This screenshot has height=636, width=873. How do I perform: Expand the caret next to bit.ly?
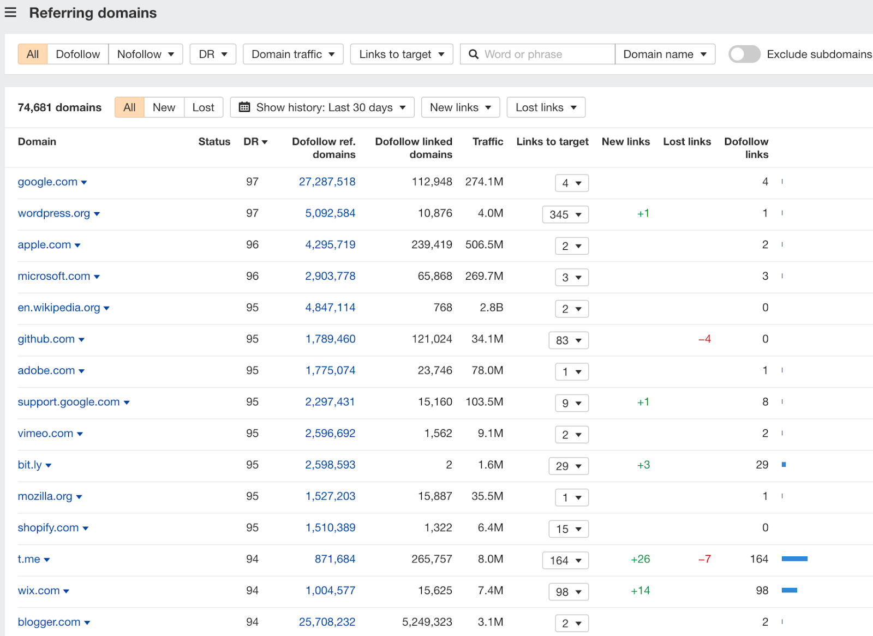[x=48, y=466]
